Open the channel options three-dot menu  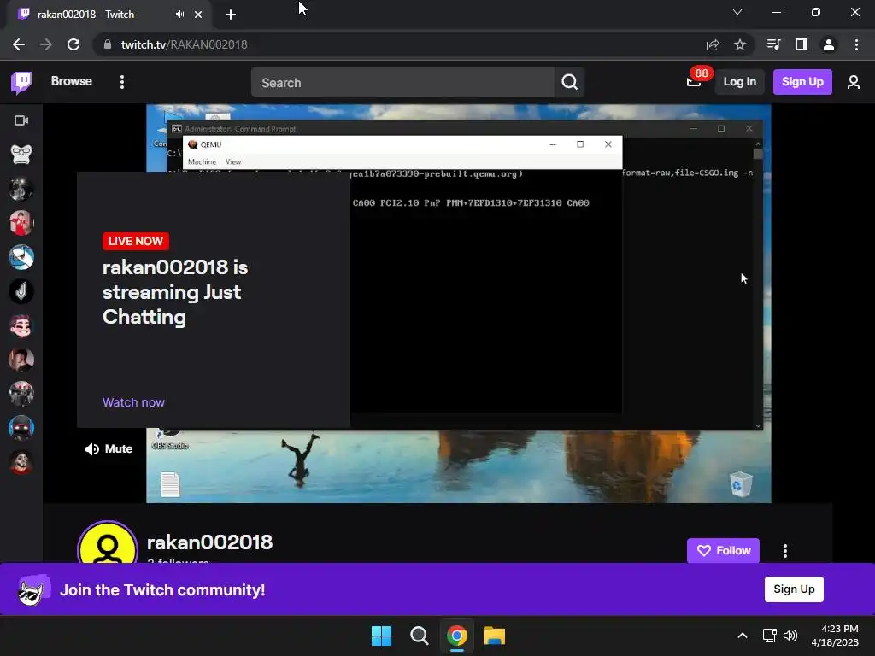point(785,551)
